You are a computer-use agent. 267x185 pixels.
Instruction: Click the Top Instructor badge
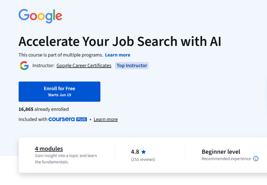(x=132, y=65)
